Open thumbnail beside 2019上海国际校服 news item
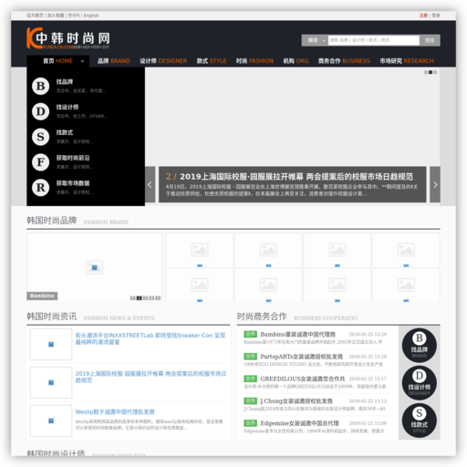467x467 pixels. 51,382
